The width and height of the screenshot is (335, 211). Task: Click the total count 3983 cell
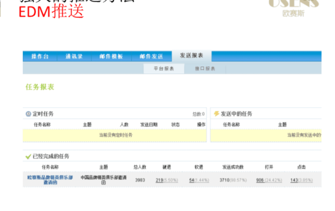coord(140,180)
